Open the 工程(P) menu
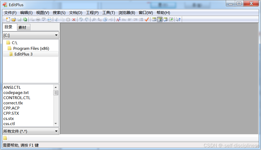261x150 pixels. pyautogui.click(x=92, y=13)
